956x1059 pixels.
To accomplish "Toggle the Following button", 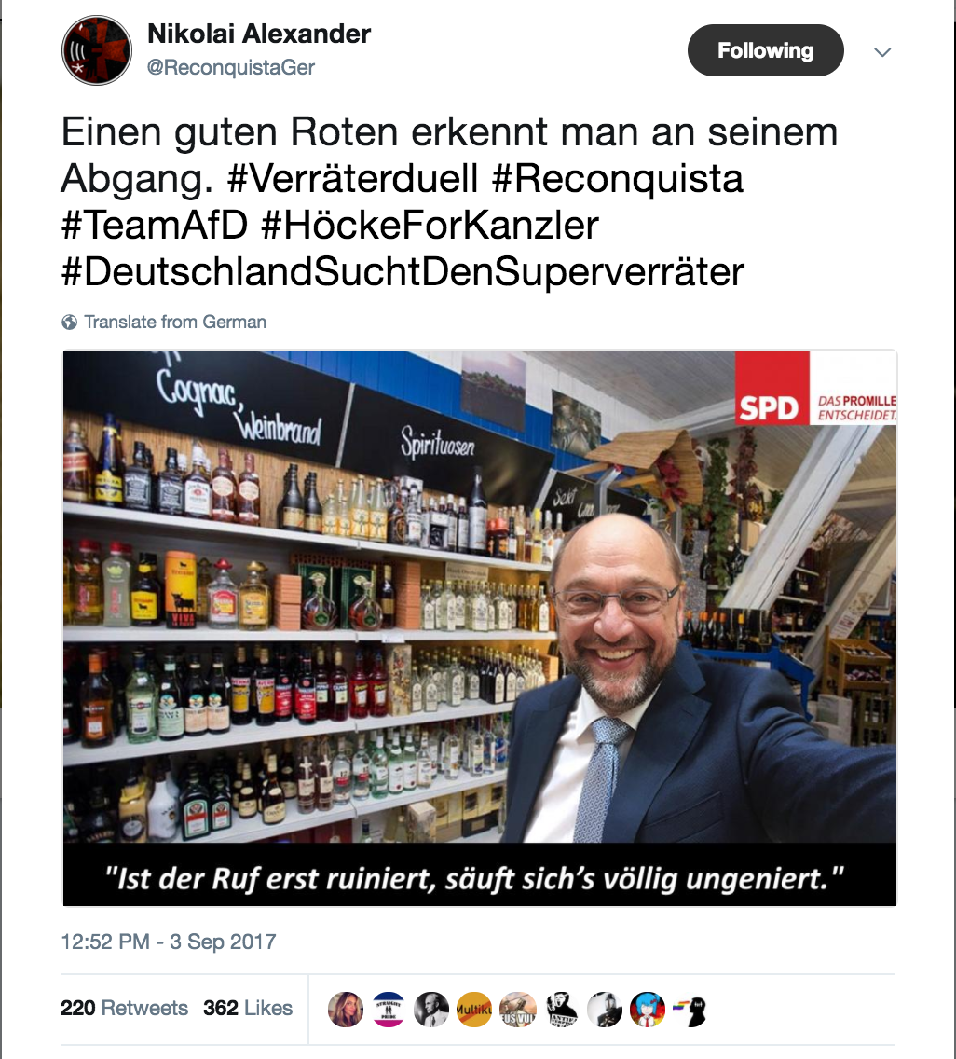I will coord(766,50).
